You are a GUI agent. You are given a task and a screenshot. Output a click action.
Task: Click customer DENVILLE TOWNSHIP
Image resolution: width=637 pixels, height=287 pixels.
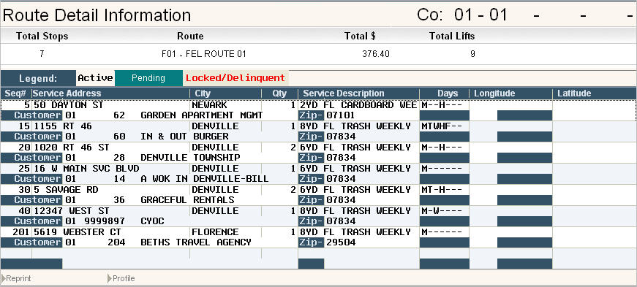pos(190,158)
